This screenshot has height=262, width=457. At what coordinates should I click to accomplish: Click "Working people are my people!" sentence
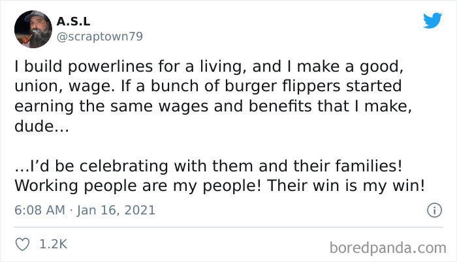coord(135,185)
